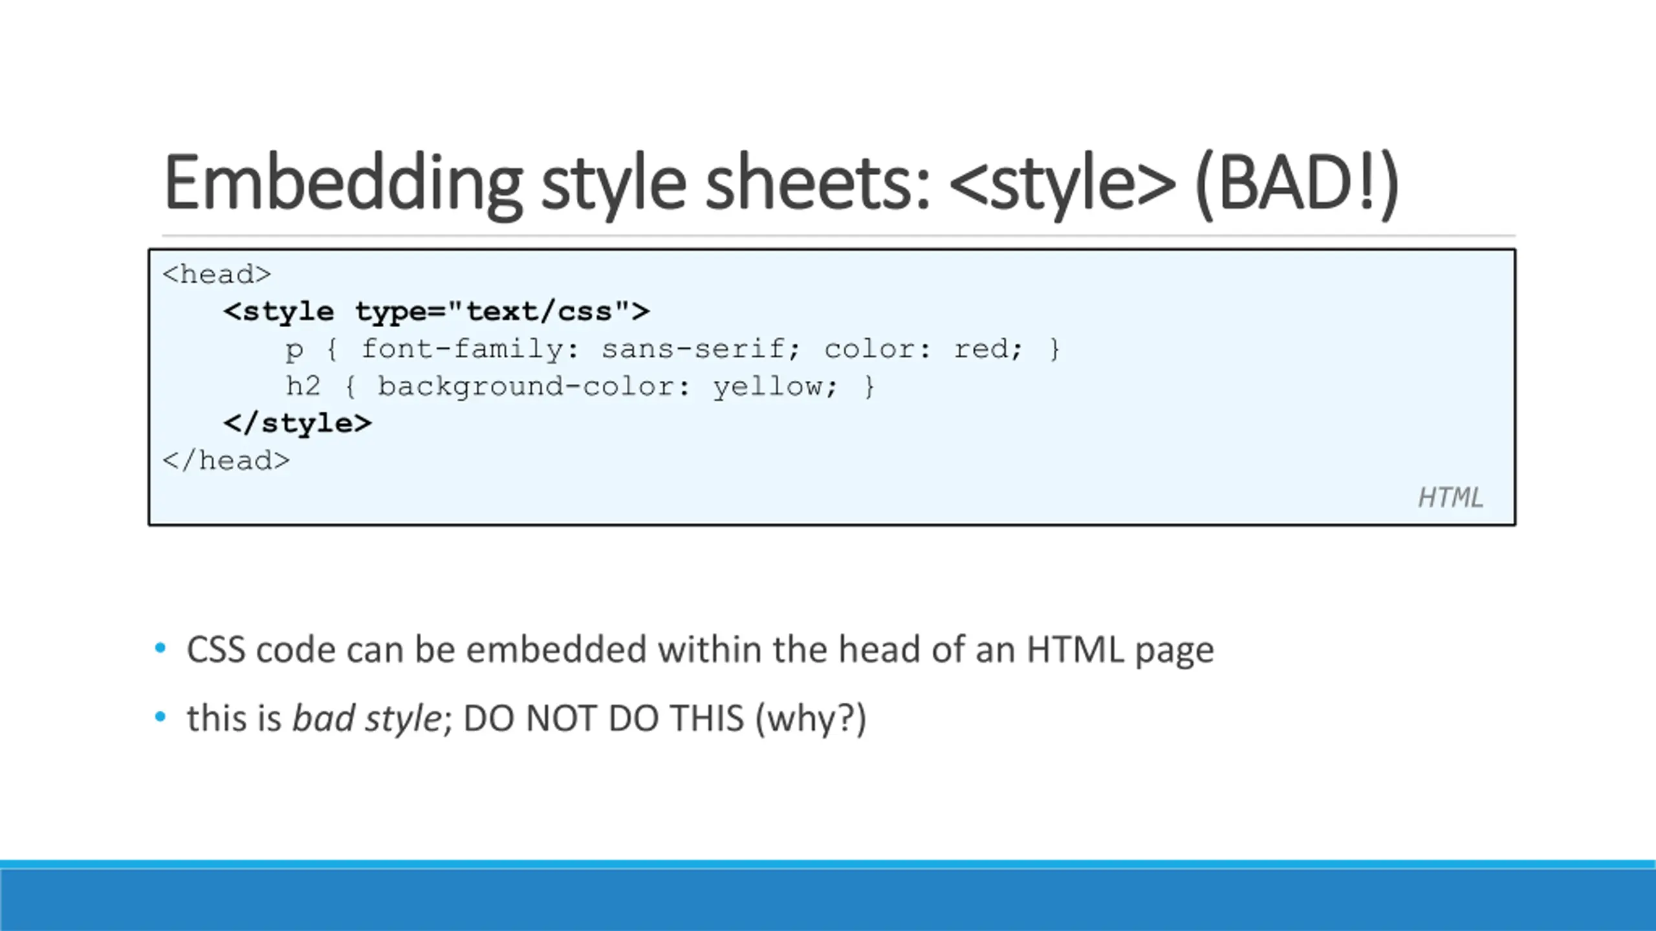Click the bold '<style type="text/css">' line
The width and height of the screenshot is (1656, 931).
[x=437, y=312]
